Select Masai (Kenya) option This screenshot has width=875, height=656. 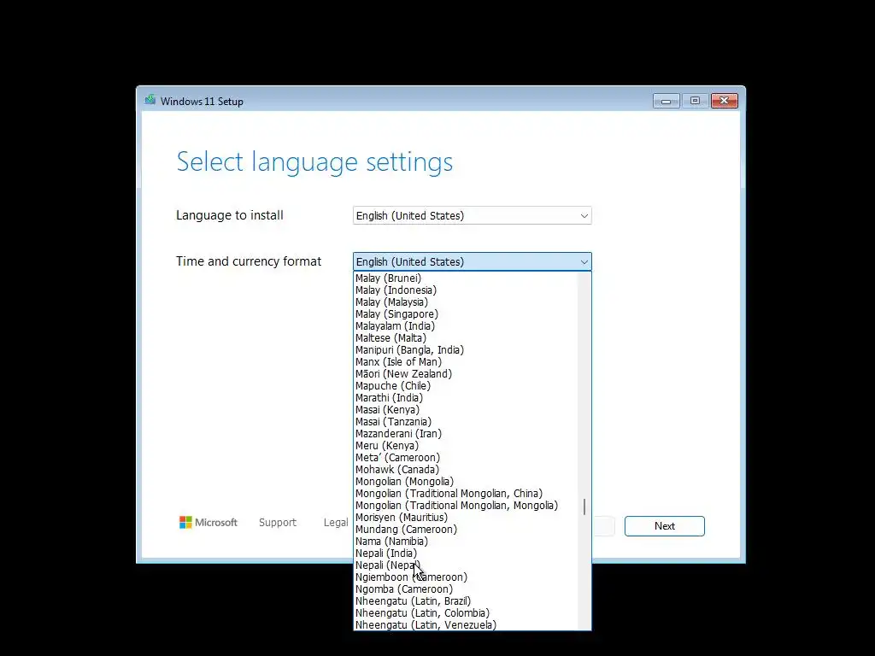click(466, 410)
